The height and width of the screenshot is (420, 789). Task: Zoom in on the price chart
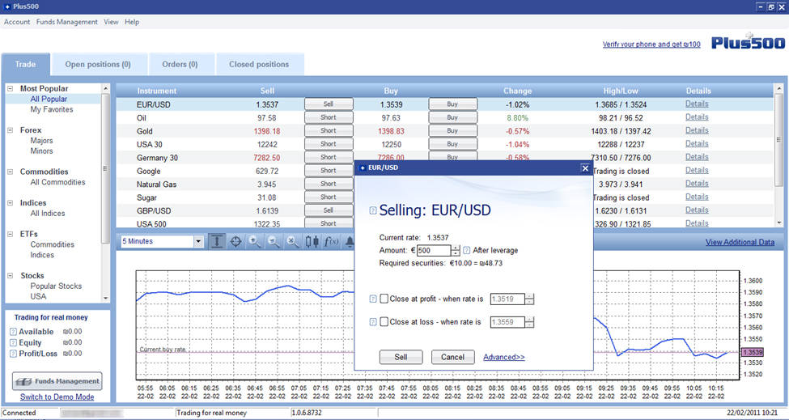click(x=255, y=241)
